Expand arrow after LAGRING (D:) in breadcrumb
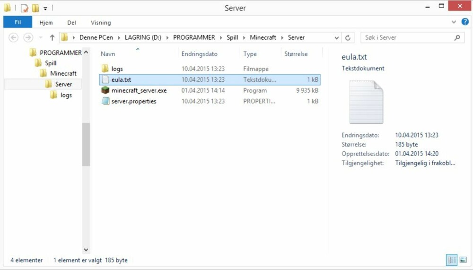Image resolution: width=473 pixels, height=270 pixels. pyautogui.click(x=167, y=38)
